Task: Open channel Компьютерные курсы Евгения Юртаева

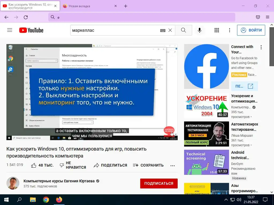Action: (x=59, y=181)
